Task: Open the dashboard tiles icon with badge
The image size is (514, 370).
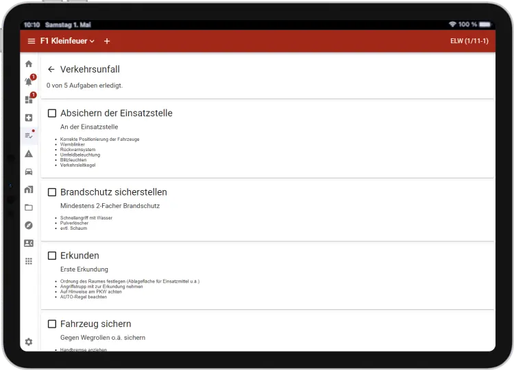Action: 29,99
